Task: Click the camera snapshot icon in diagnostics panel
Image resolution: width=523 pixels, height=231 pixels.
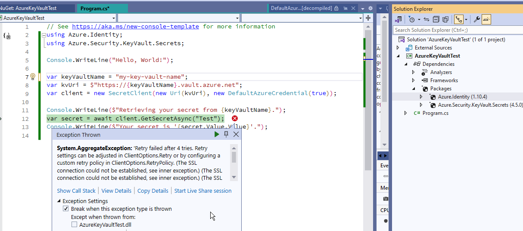Action: tap(386, 199)
